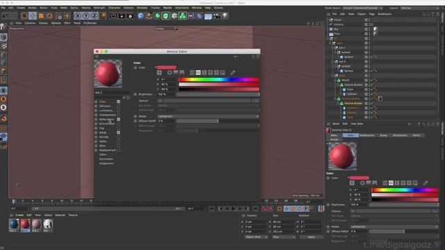The height and width of the screenshot is (250, 445).
Task: Click the Diffuse Falloff value field in Material Editor
Action: tap(166, 121)
